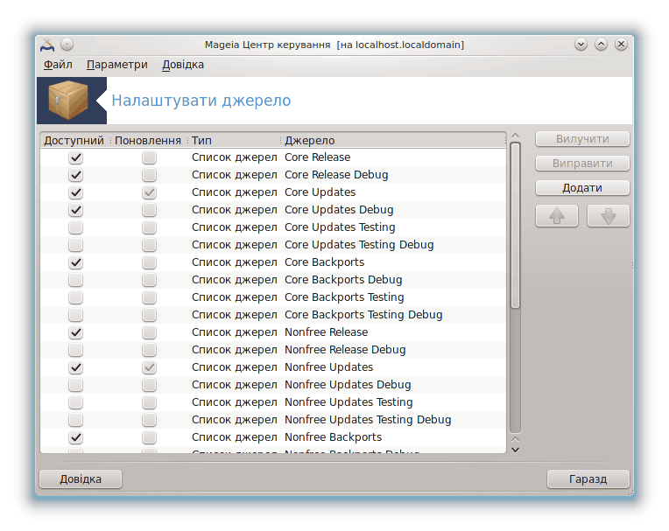This screenshot has height=531, width=669.
Task: Click the Mageia window menu icon in the title bar
Action: [x=47, y=45]
